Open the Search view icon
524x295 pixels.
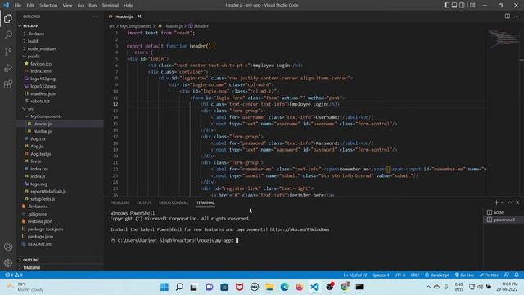coord(8,34)
